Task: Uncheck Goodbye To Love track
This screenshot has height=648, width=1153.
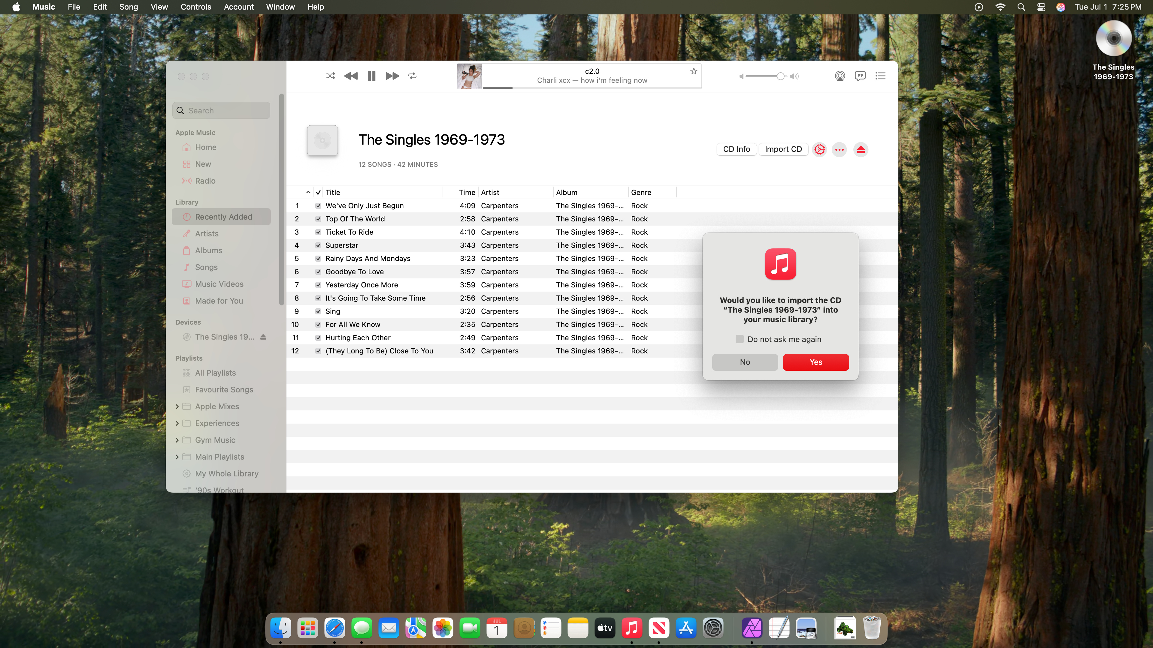Action: point(318,271)
